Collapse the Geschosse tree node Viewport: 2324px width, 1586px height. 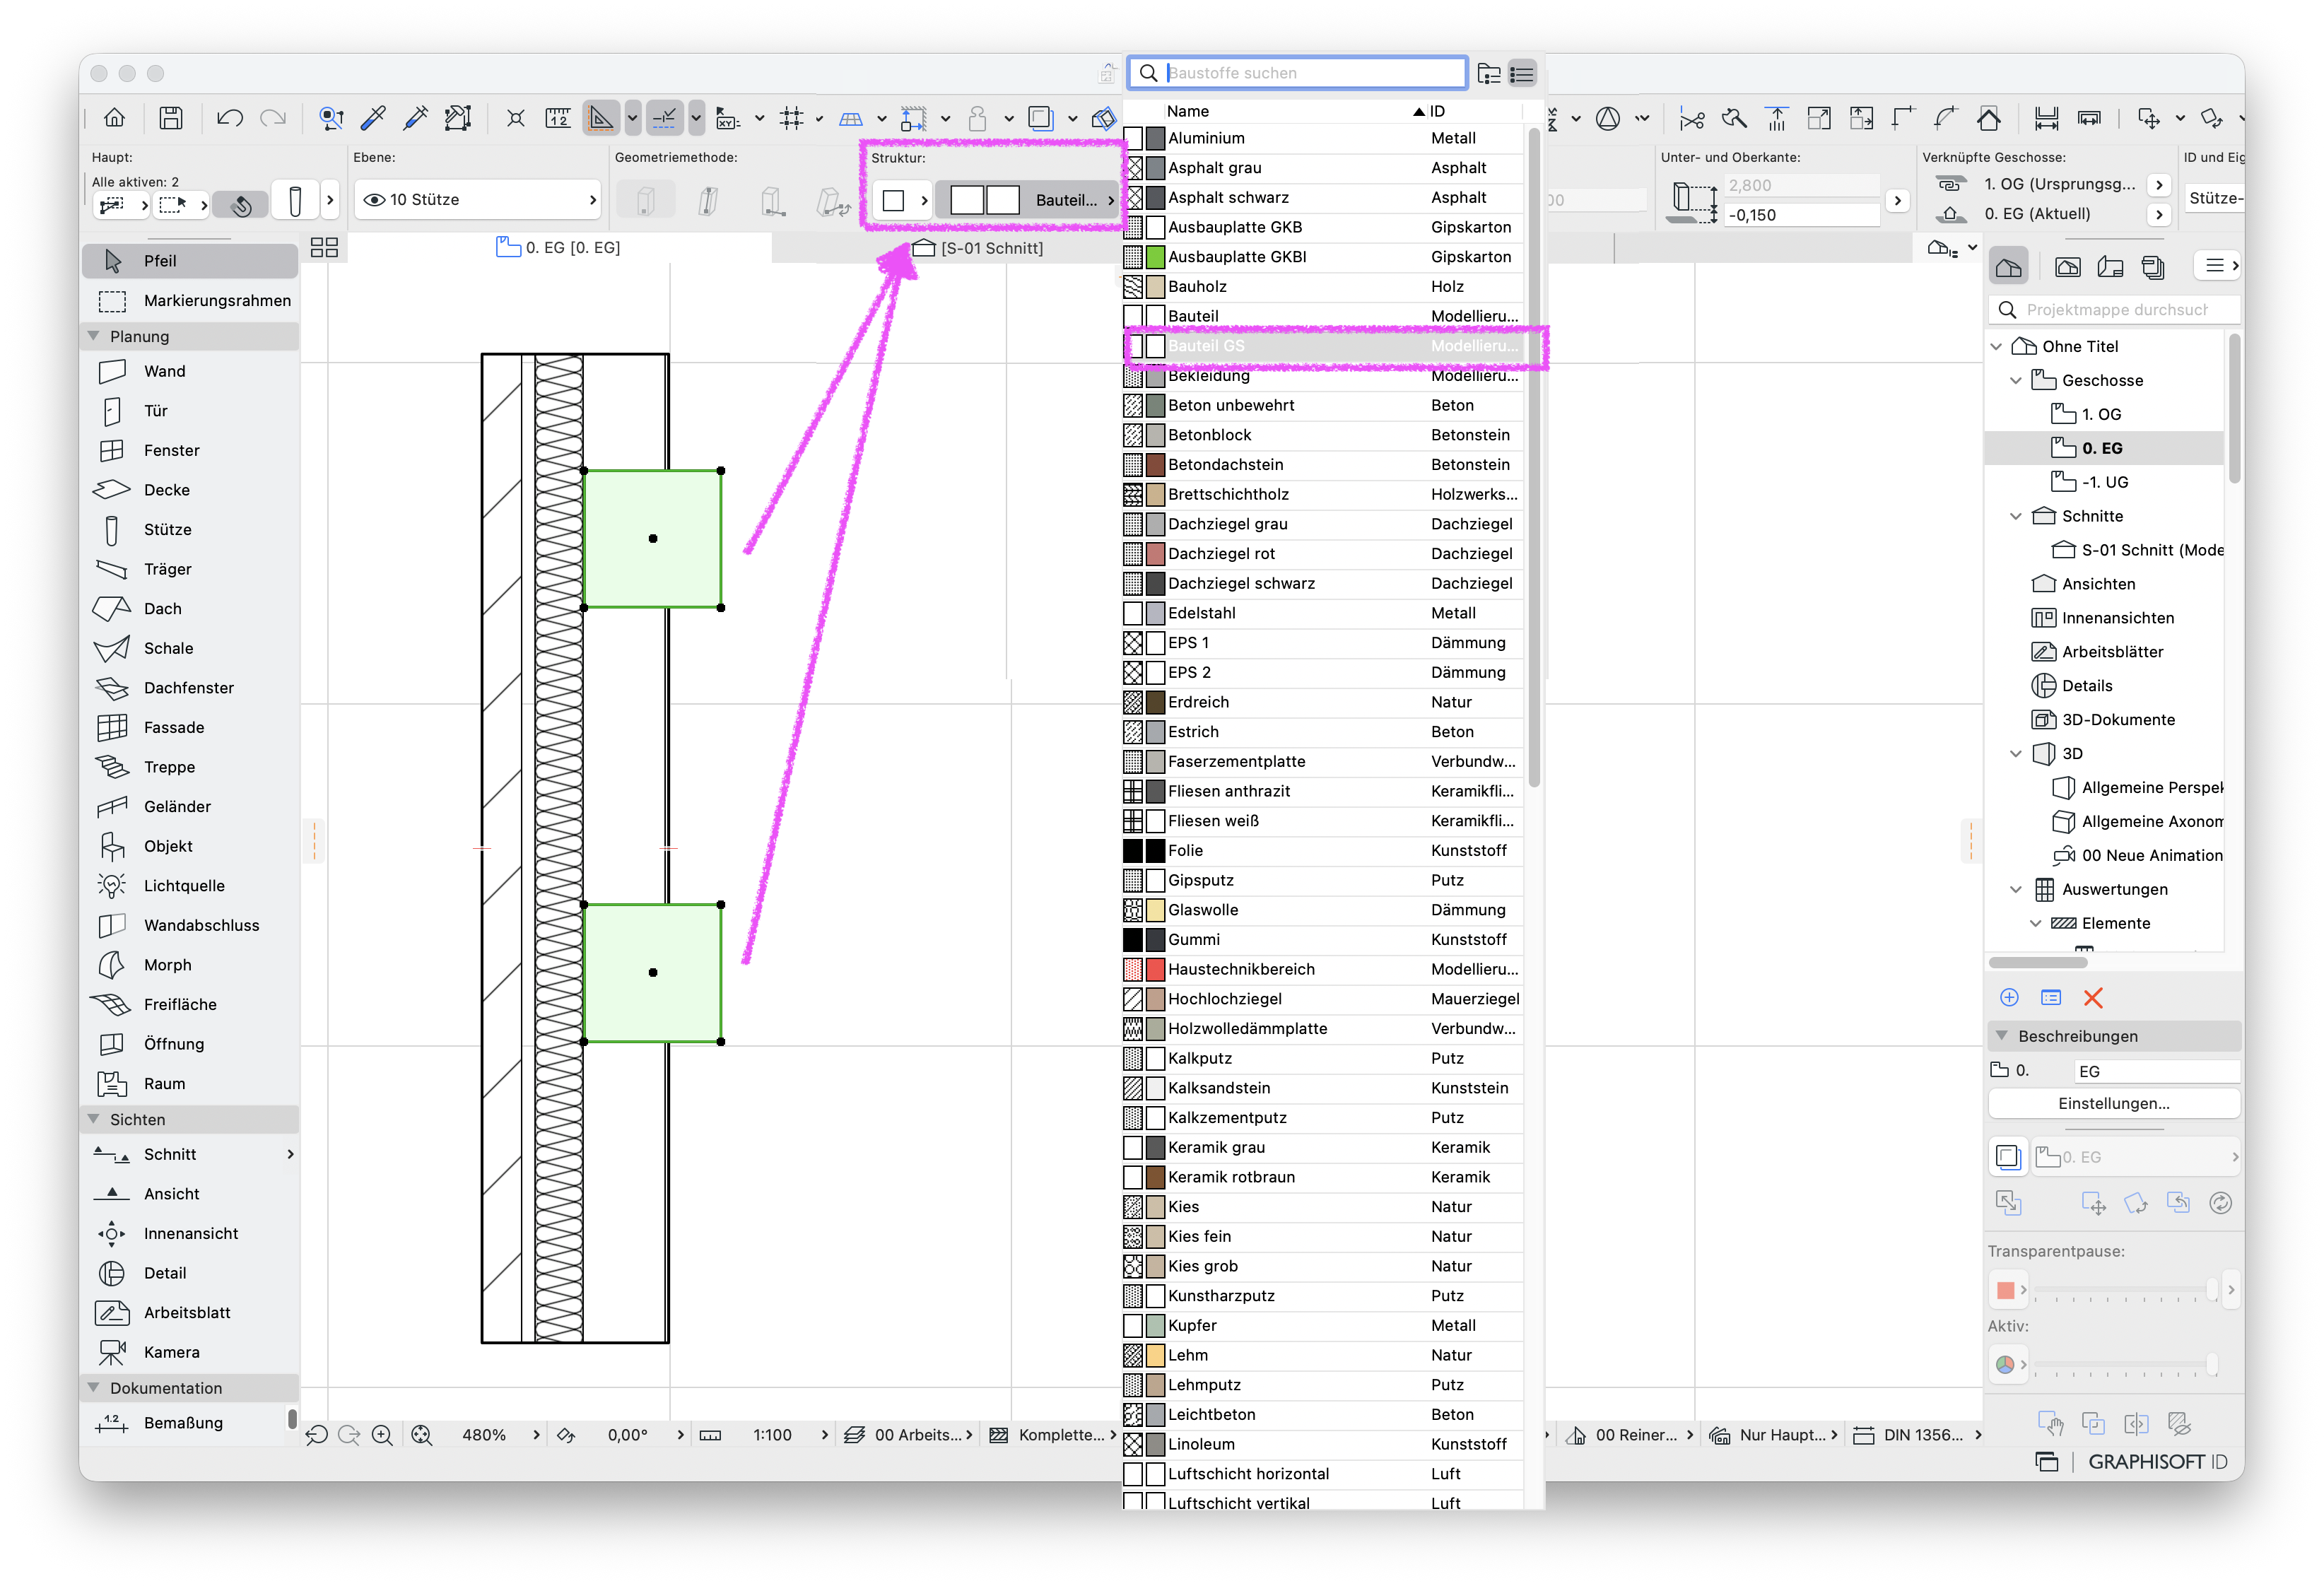2016,381
